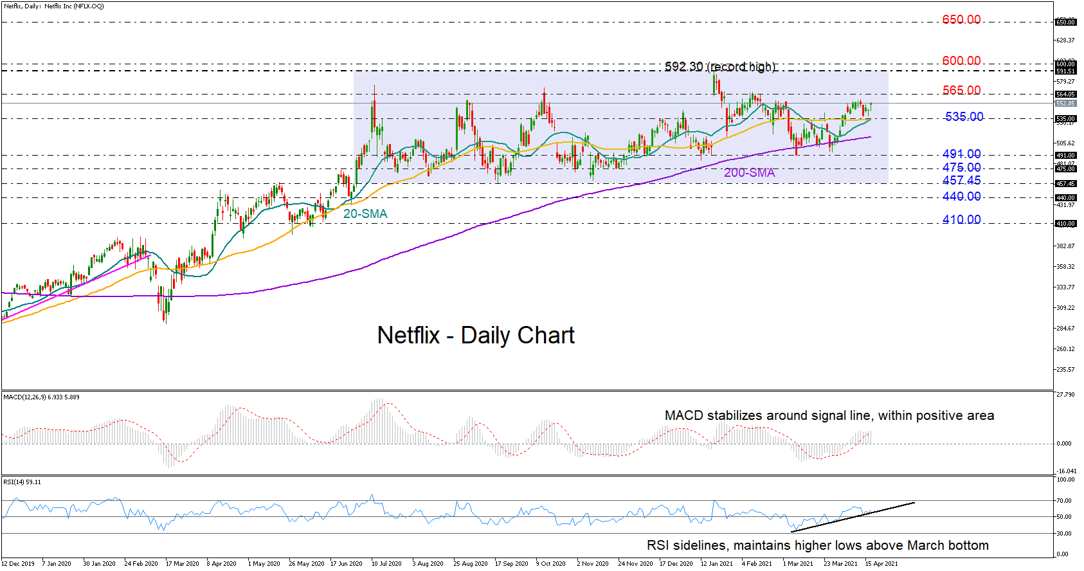Click the '17 Jun 2020' date label
The image size is (1084, 571).
346,564
